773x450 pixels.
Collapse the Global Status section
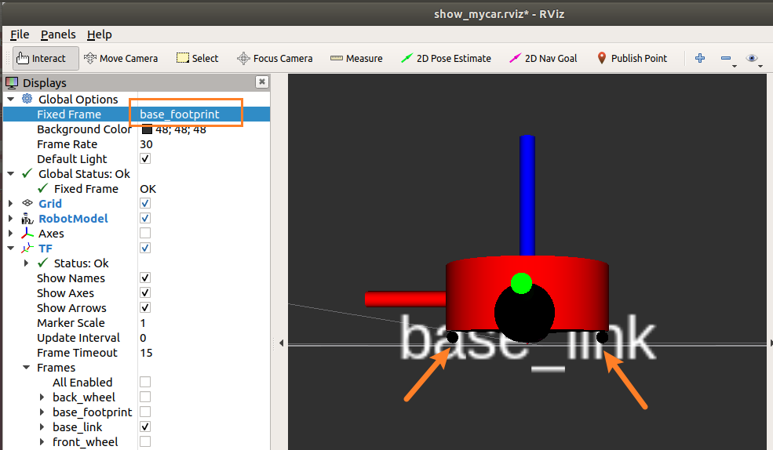click(10, 173)
